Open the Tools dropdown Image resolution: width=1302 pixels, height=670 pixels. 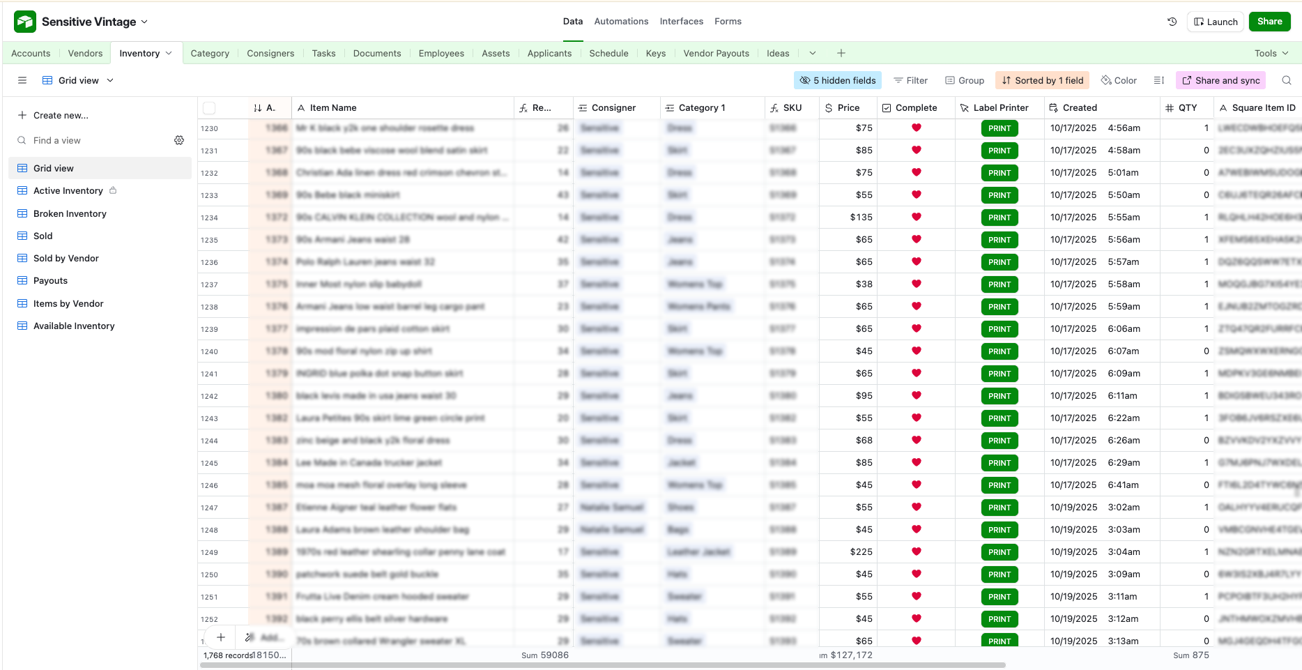click(1270, 53)
